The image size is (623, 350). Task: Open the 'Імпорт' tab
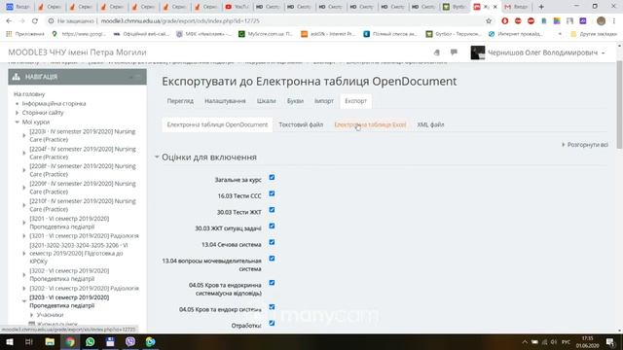coord(324,101)
